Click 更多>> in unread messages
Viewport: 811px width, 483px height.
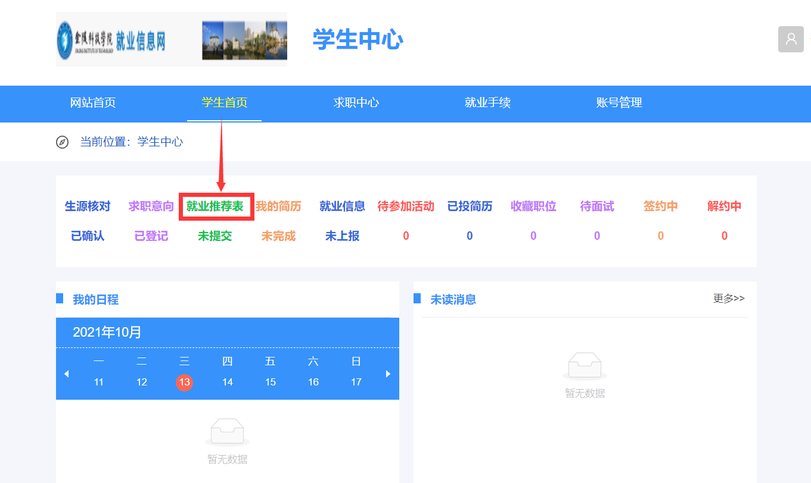[729, 299]
